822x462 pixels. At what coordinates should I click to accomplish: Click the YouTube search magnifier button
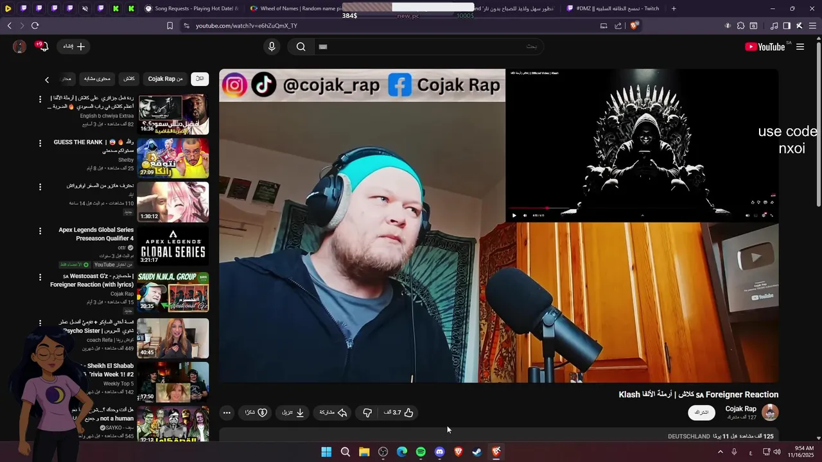tap(301, 47)
